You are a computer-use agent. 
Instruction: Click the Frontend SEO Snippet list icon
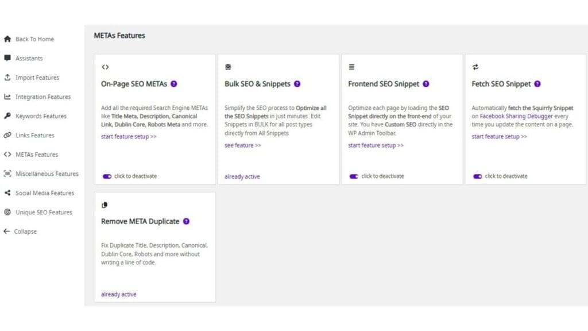pyautogui.click(x=351, y=66)
